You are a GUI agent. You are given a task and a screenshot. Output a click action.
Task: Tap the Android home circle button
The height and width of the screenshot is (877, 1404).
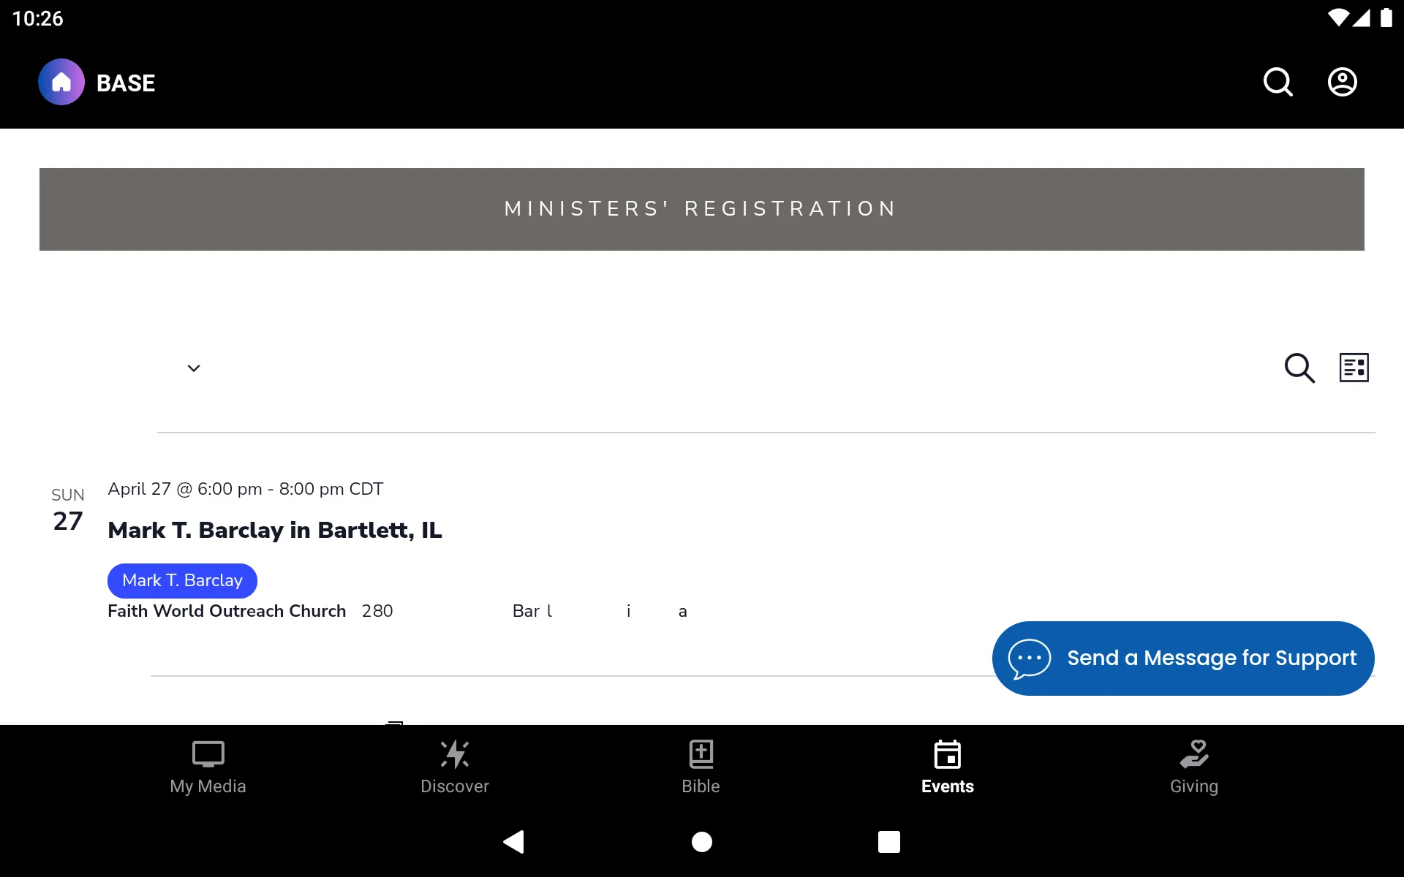(702, 842)
